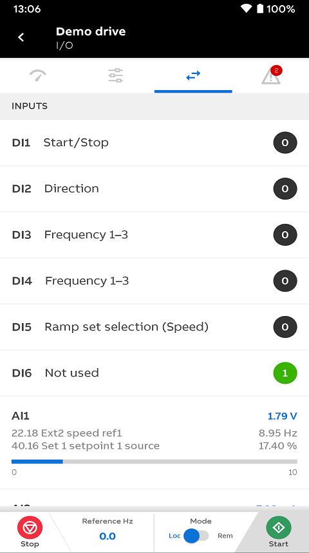This screenshot has height=553, width=309.
Task: Go back using the header arrow
Action: (x=21, y=37)
